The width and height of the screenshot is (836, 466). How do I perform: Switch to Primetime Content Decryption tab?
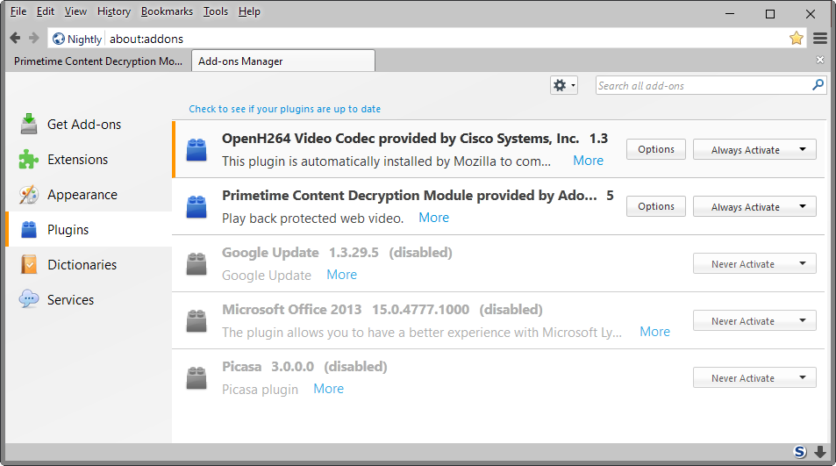point(98,61)
